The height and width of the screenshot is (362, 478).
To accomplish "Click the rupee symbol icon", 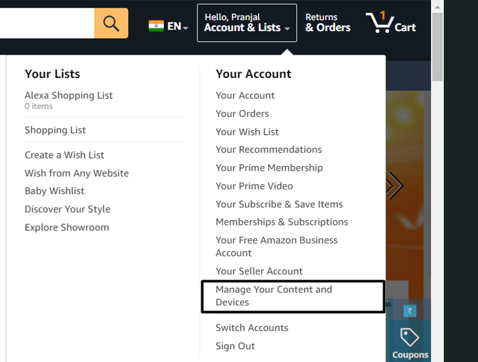I will pos(410,311).
